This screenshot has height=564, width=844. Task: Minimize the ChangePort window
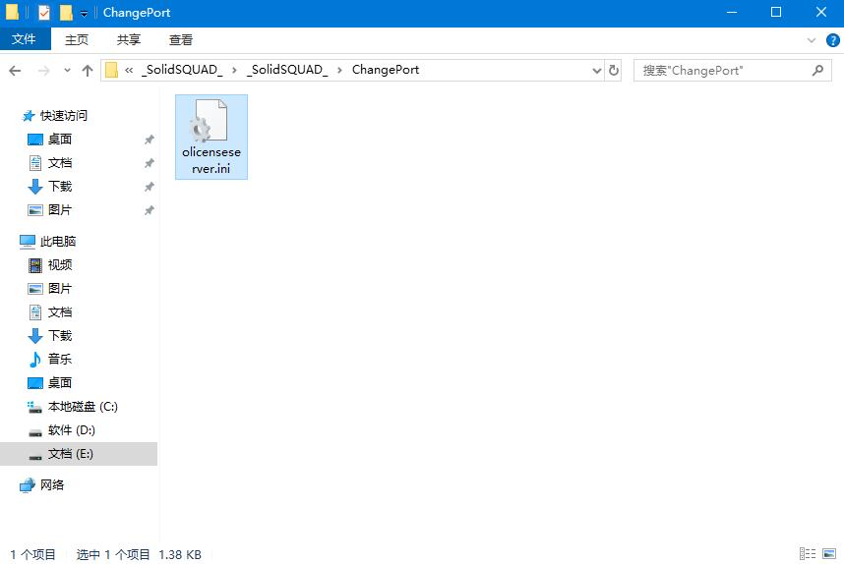[x=732, y=12]
